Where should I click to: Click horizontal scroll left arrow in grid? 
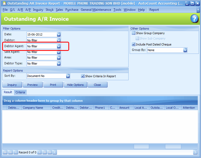tap(55, 152)
